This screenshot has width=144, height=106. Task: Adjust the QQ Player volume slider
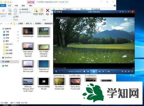coord(109,72)
